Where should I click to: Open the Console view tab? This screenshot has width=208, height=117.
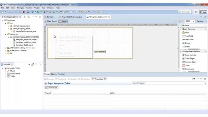point(49,79)
